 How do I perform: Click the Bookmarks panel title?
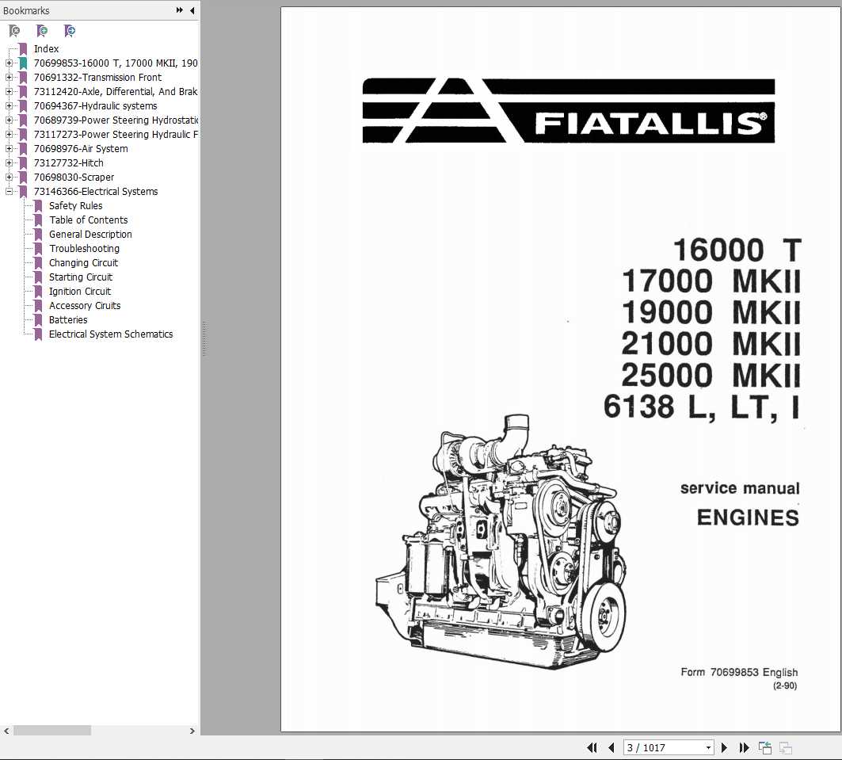(x=26, y=11)
